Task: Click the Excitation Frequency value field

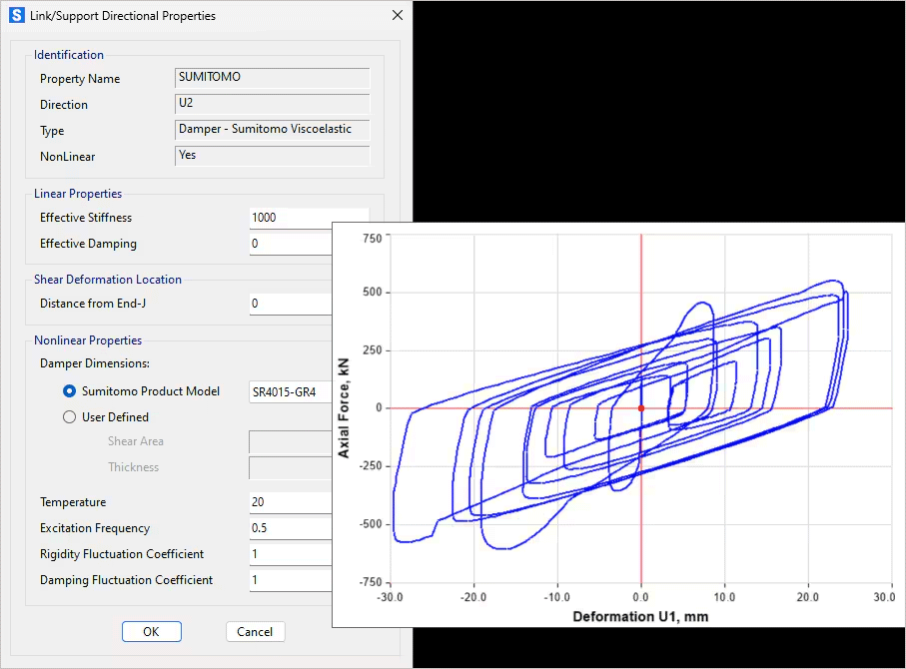Action: (x=290, y=528)
